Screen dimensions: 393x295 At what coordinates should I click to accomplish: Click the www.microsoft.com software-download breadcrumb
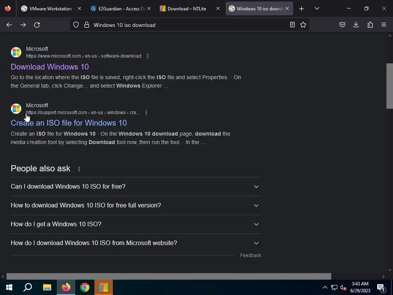[84, 56]
